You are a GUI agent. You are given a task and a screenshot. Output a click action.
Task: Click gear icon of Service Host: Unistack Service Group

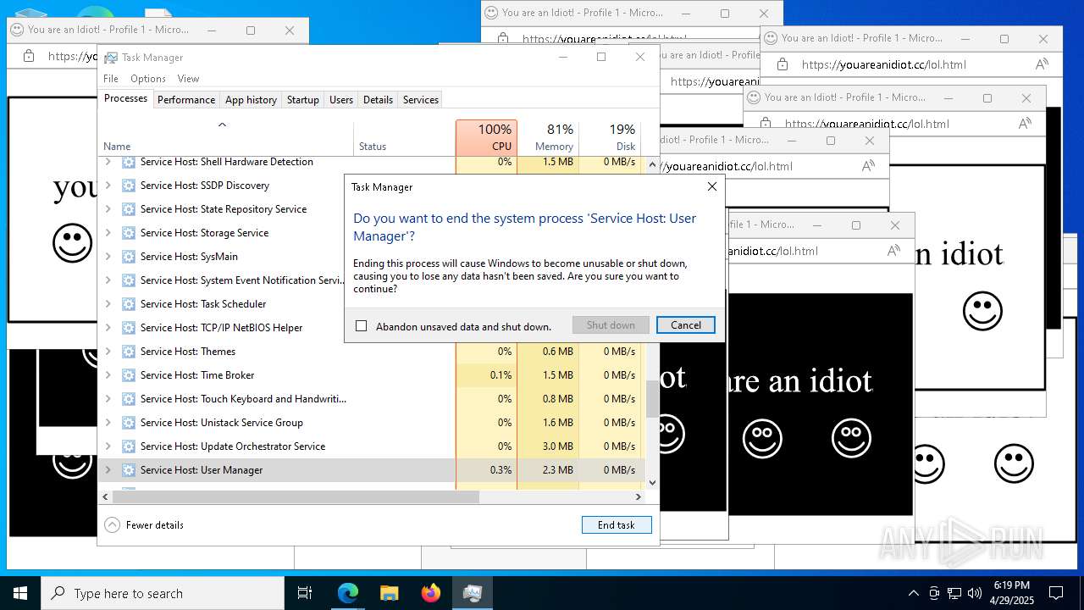[x=129, y=423]
